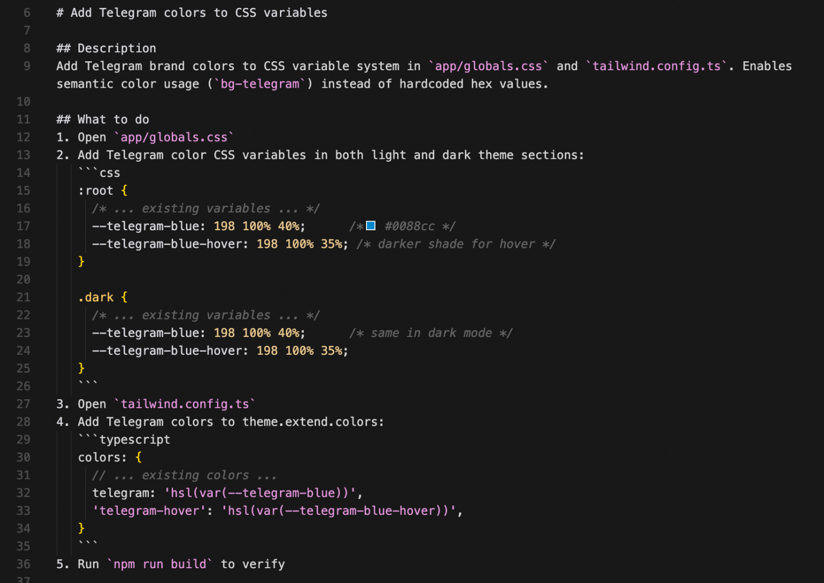This screenshot has height=583, width=824.
Task: Click the "## What to do" heading
Action: (103, 119)
